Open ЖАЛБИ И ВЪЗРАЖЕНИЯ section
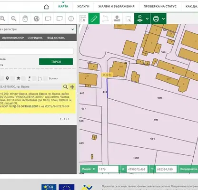 pyautogui.click(x=116, y=7)
